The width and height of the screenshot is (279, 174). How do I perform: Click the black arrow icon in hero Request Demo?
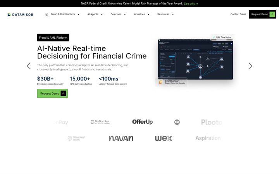click(x=63, y=94)
